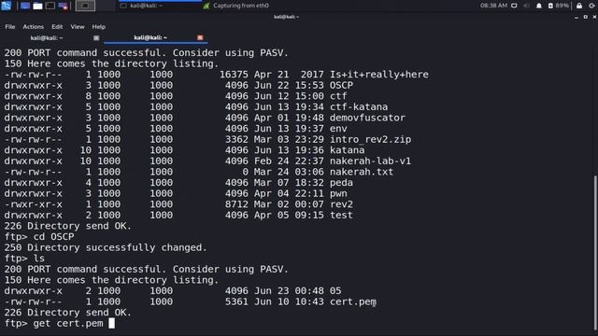Click the 'intro_rev2.zip' file name
The image size is (598, 336).
(x=370, y=139)
